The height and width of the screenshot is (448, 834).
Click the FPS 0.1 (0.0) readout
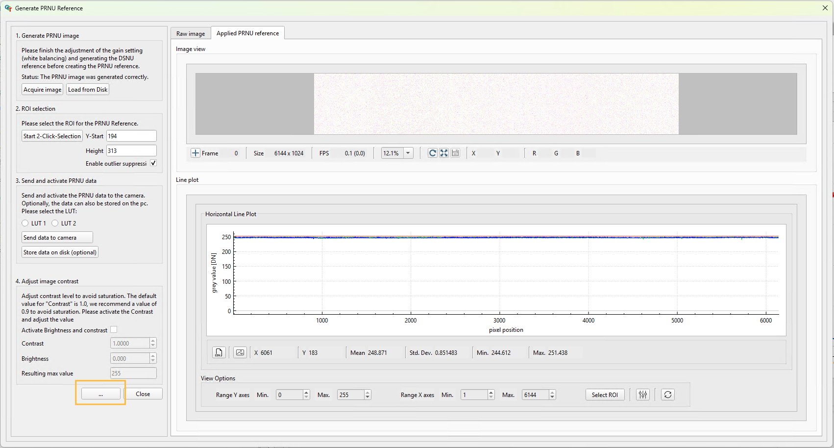(x=342, y=153)
